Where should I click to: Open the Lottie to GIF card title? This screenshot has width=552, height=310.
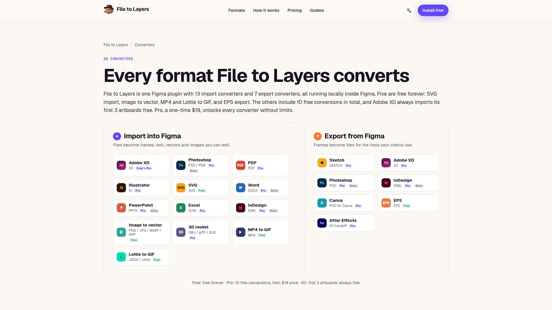point(141,254)
